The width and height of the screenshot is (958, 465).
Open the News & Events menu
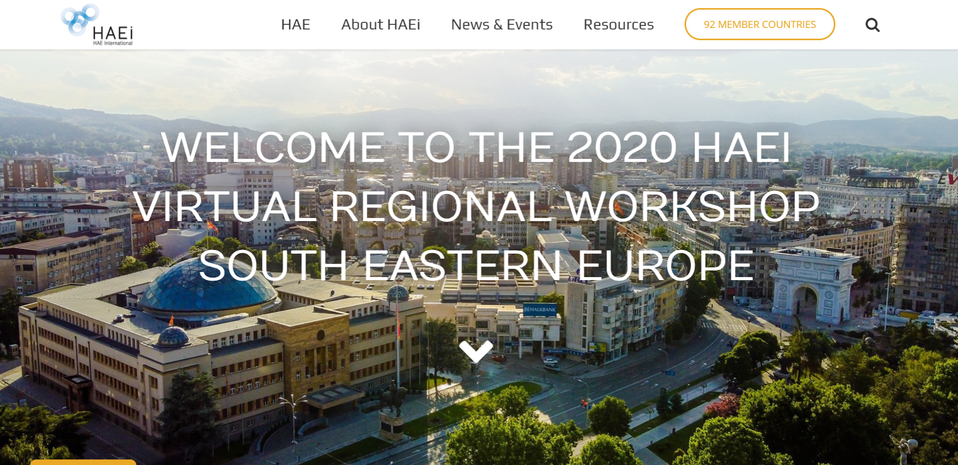(x=501, y=24)
